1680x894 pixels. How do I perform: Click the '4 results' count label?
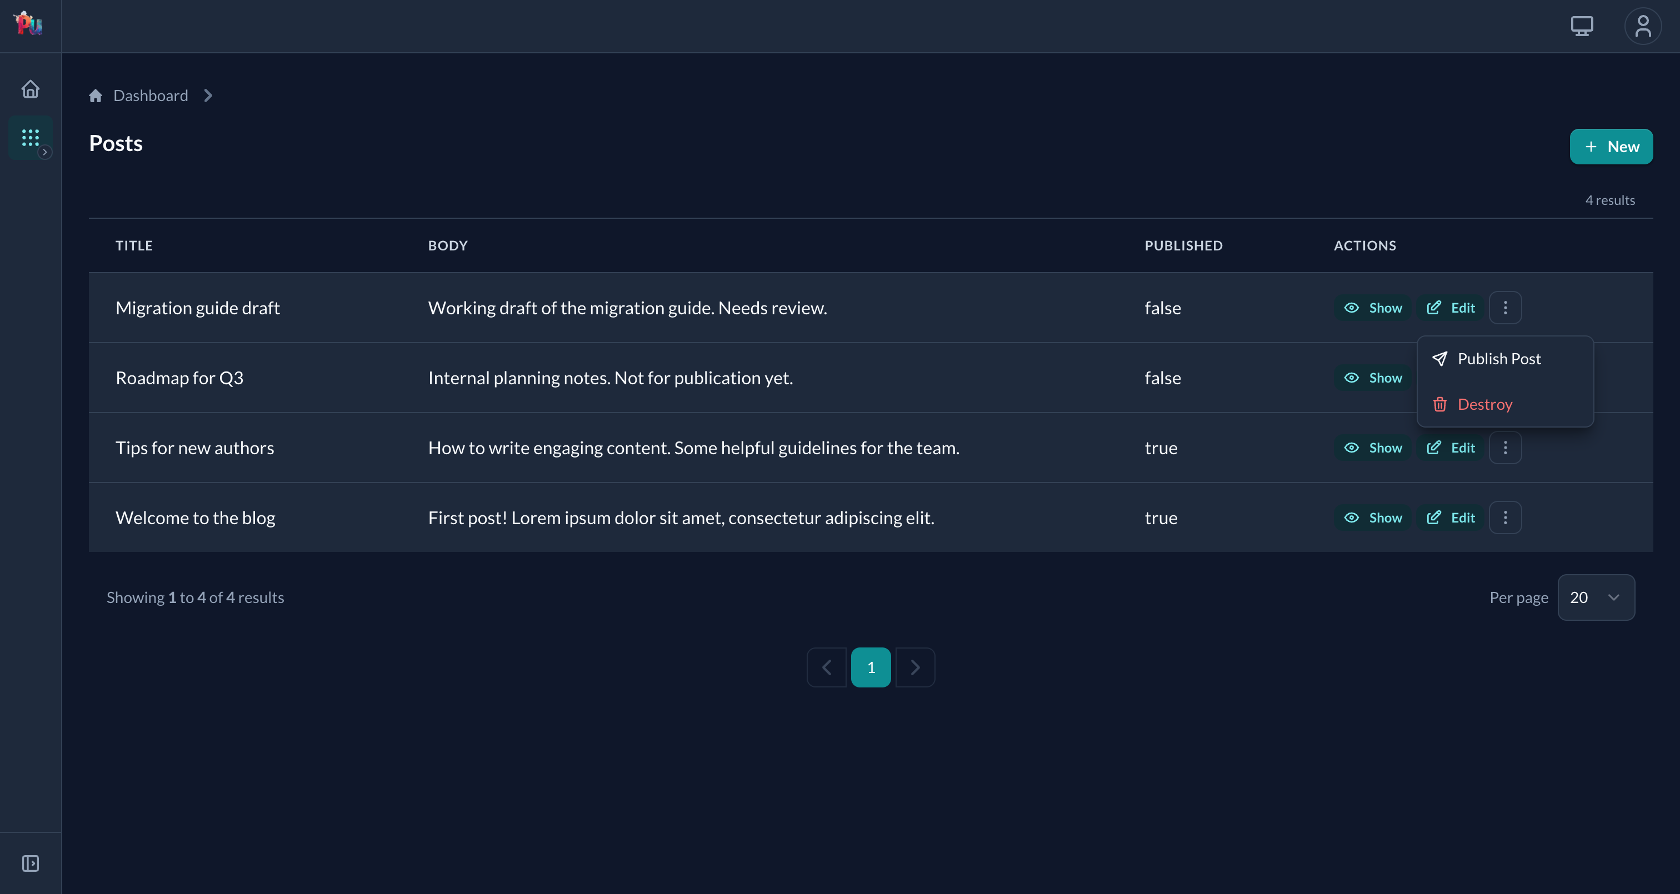pos(1610,200)
